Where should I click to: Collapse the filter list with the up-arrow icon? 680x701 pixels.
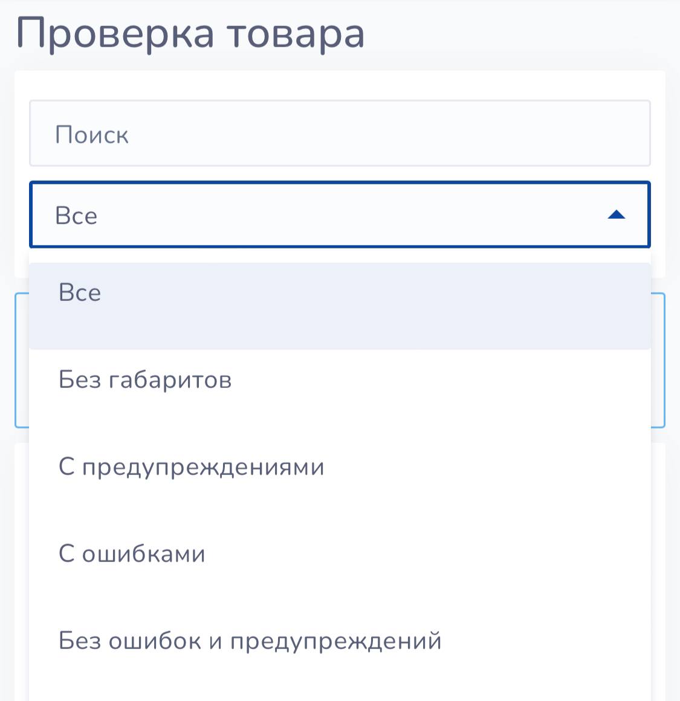pos(616,215)
